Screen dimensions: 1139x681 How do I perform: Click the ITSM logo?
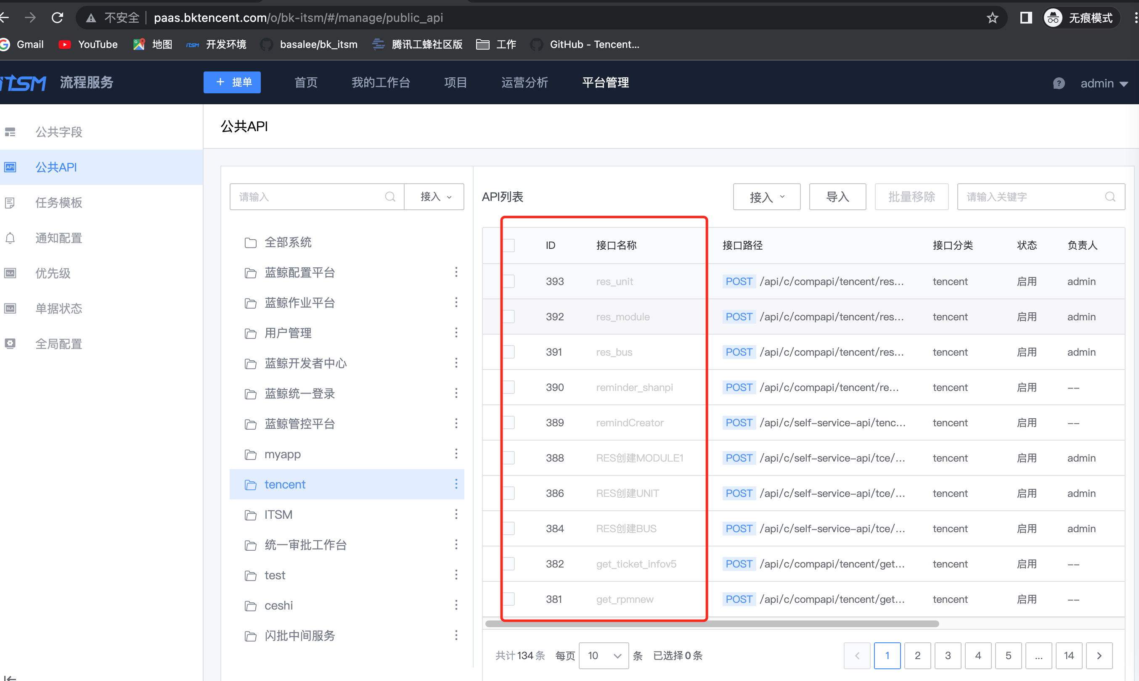[x=23, y=83]
